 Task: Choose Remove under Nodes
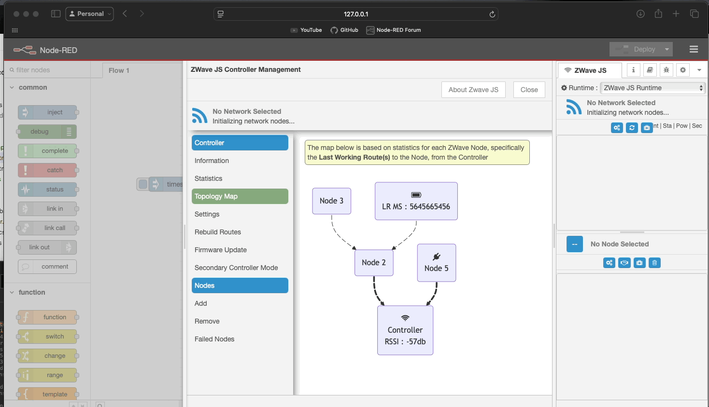[x=240, y=321]
